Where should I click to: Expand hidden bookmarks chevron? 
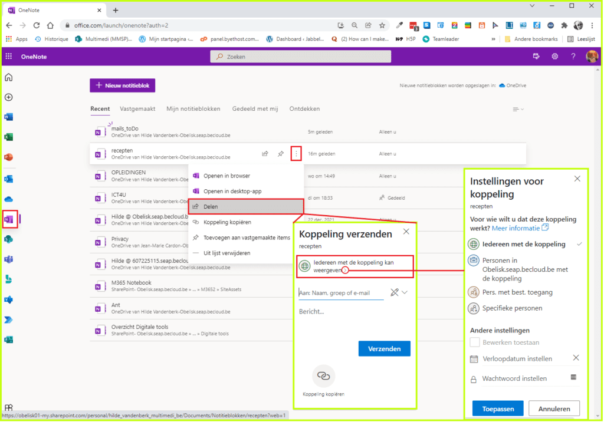[x=493, y=39]
